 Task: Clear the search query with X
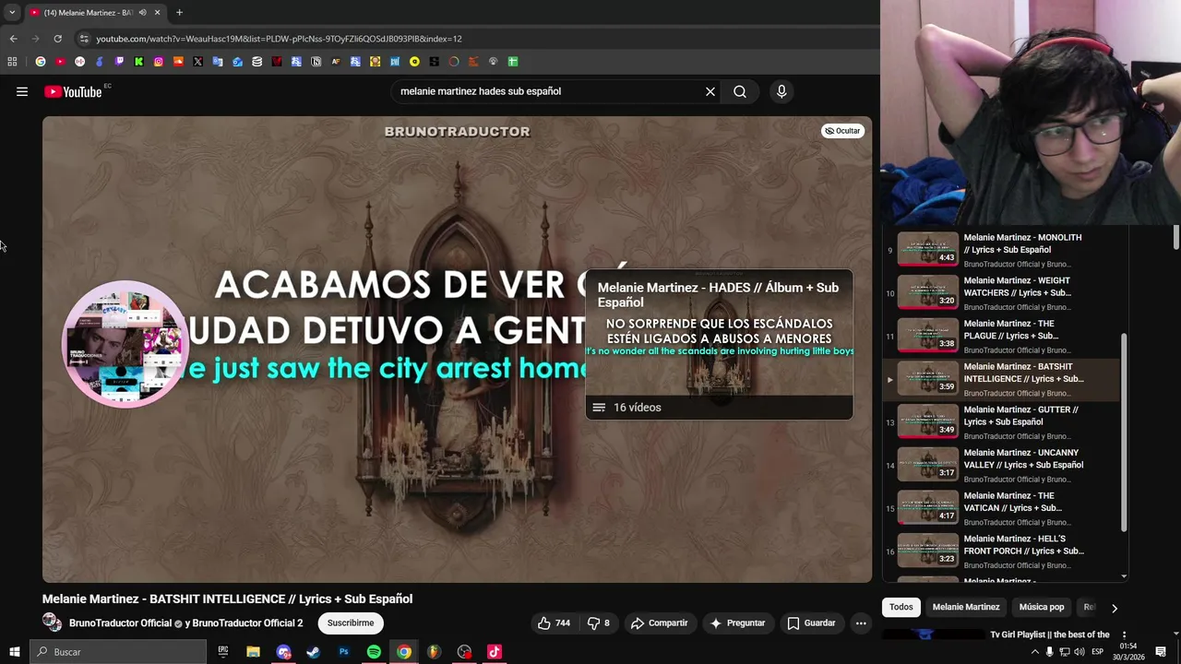[x=710, y=91]
